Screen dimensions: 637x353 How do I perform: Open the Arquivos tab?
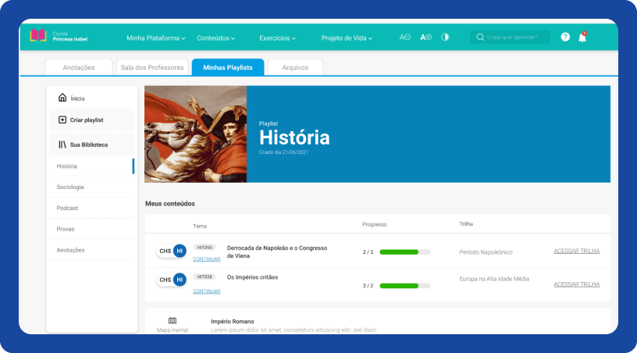pos(294,68)
